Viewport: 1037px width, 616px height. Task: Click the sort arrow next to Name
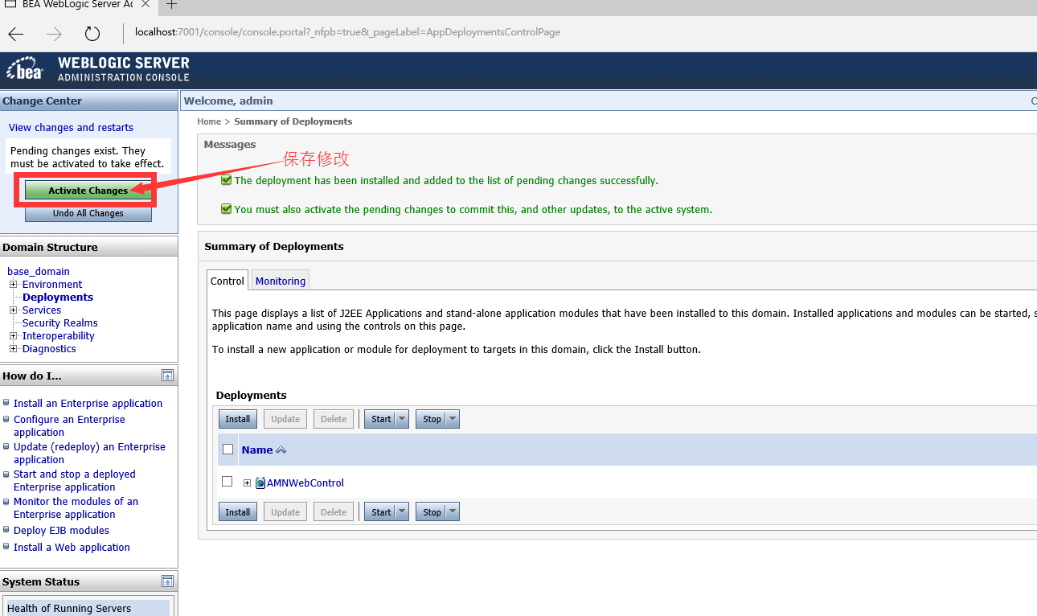tap(281, 450)
